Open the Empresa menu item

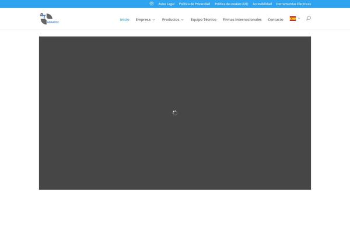pos(143,19)
